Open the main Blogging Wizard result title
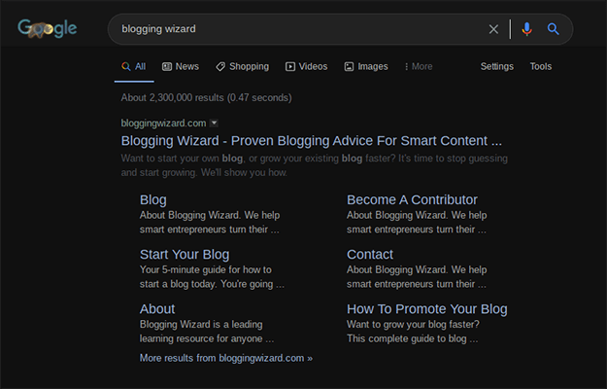This screenshot has width=607, height=389. point(311,140)
